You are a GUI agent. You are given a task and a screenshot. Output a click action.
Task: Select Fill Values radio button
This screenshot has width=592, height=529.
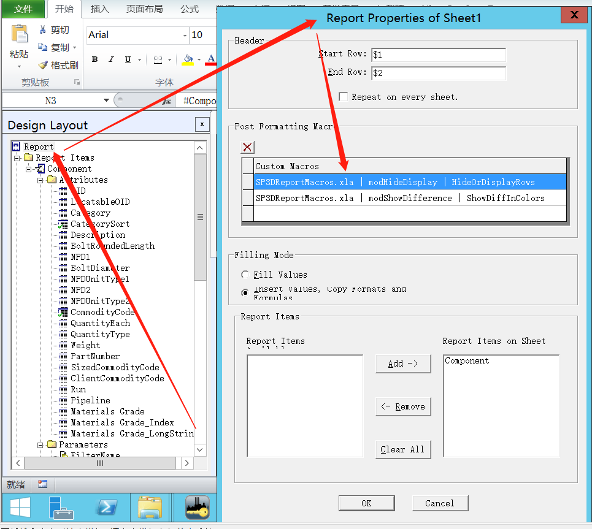tap(245, 275)
